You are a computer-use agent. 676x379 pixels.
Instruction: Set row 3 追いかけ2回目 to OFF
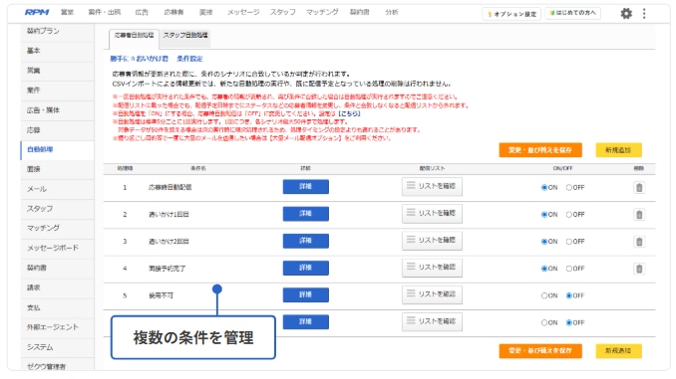click(569, 242)
